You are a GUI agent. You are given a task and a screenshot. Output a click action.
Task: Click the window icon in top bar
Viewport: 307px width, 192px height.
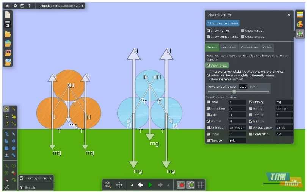coord(22,6)
